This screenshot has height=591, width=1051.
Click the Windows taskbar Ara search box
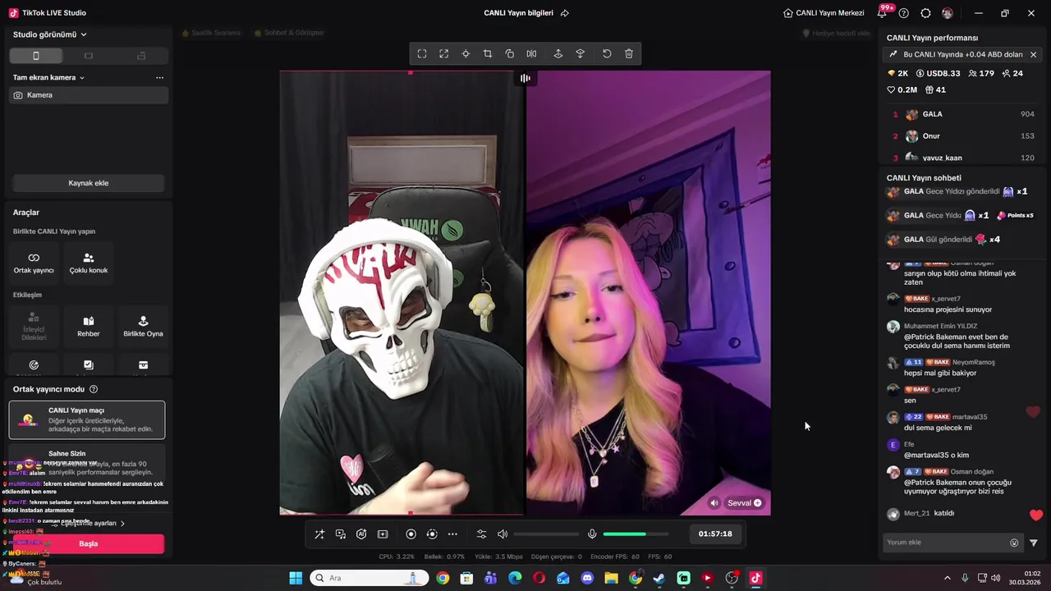click(x=369, y=578)
